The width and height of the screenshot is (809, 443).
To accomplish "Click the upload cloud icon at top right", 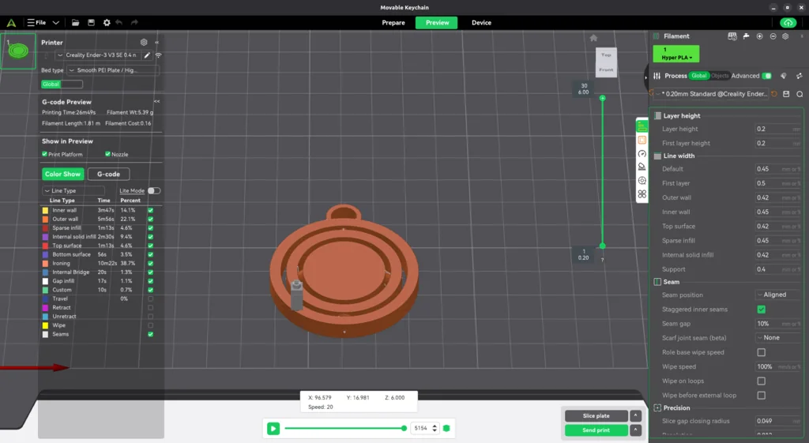I will [x=787, y=23].
